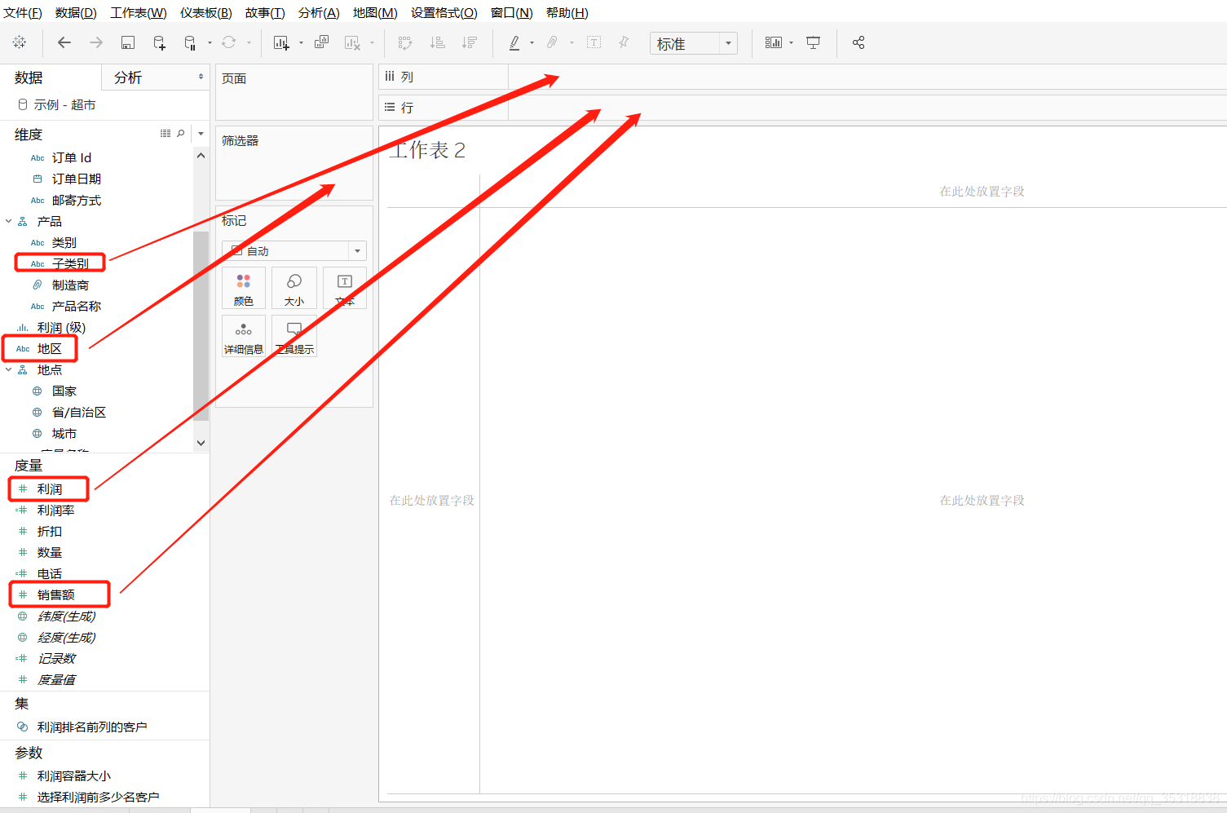Duplicate the worksheet icon

[321, 42]
